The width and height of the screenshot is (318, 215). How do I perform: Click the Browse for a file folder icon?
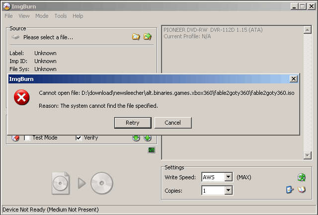[136, 37]
